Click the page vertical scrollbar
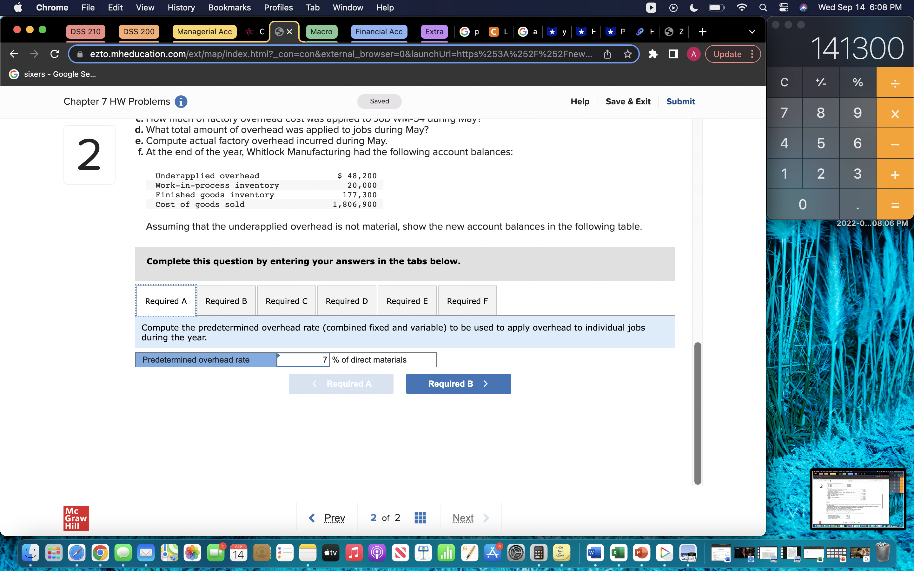The width and height of the screenshot is (914, 571). tap(698, 414)
